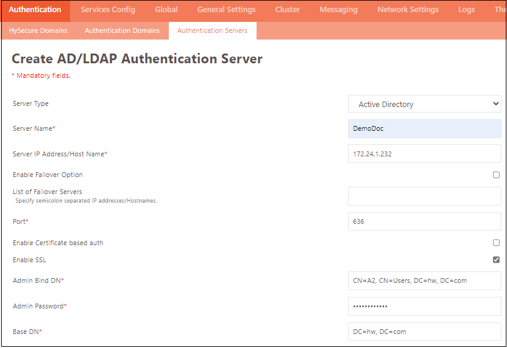Open Authentication Domains sub-tab
This screenshot has width=507, height=348.
pos(122,30)
